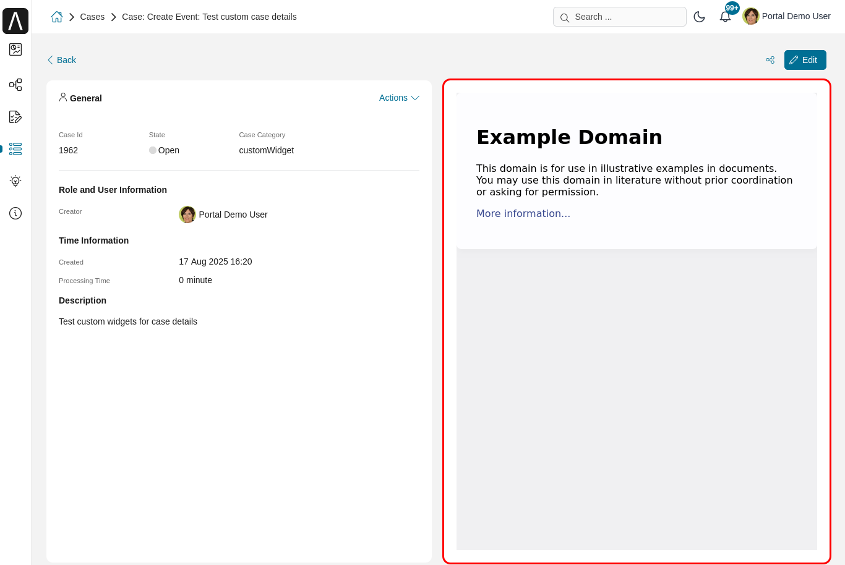Image resolution: width=845 pixels, height=565 pixels.
Task: Open the More information link
Action: click(523, 213)
